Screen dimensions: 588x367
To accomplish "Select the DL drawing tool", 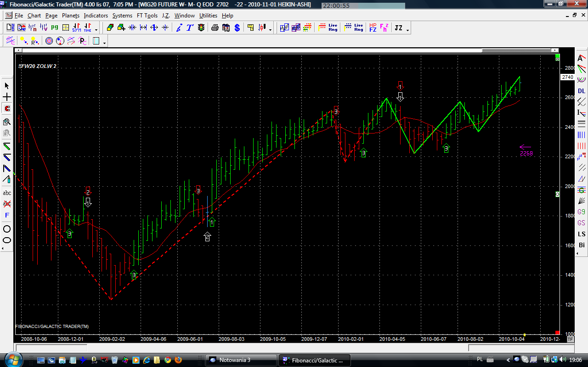I will tap(582, 91).
